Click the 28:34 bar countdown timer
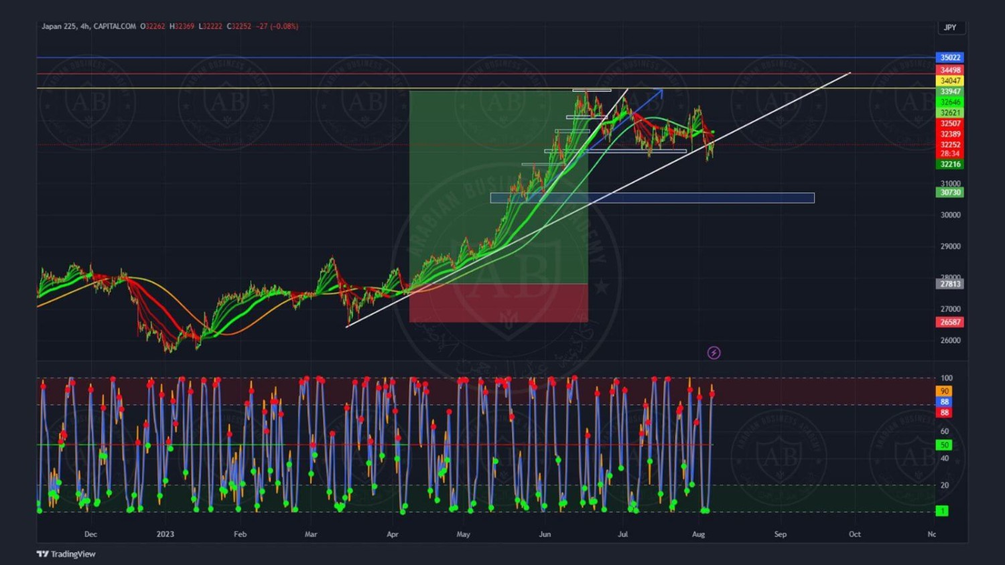This screenshot has height=565, width=1005. (949, 153)
